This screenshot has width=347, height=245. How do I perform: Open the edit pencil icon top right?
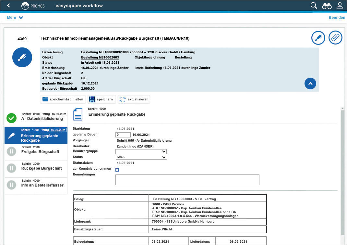318,38
